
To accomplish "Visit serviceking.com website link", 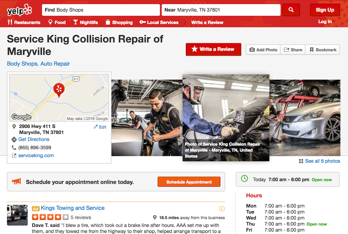I will pyautogui.click(x=36, y=155).
